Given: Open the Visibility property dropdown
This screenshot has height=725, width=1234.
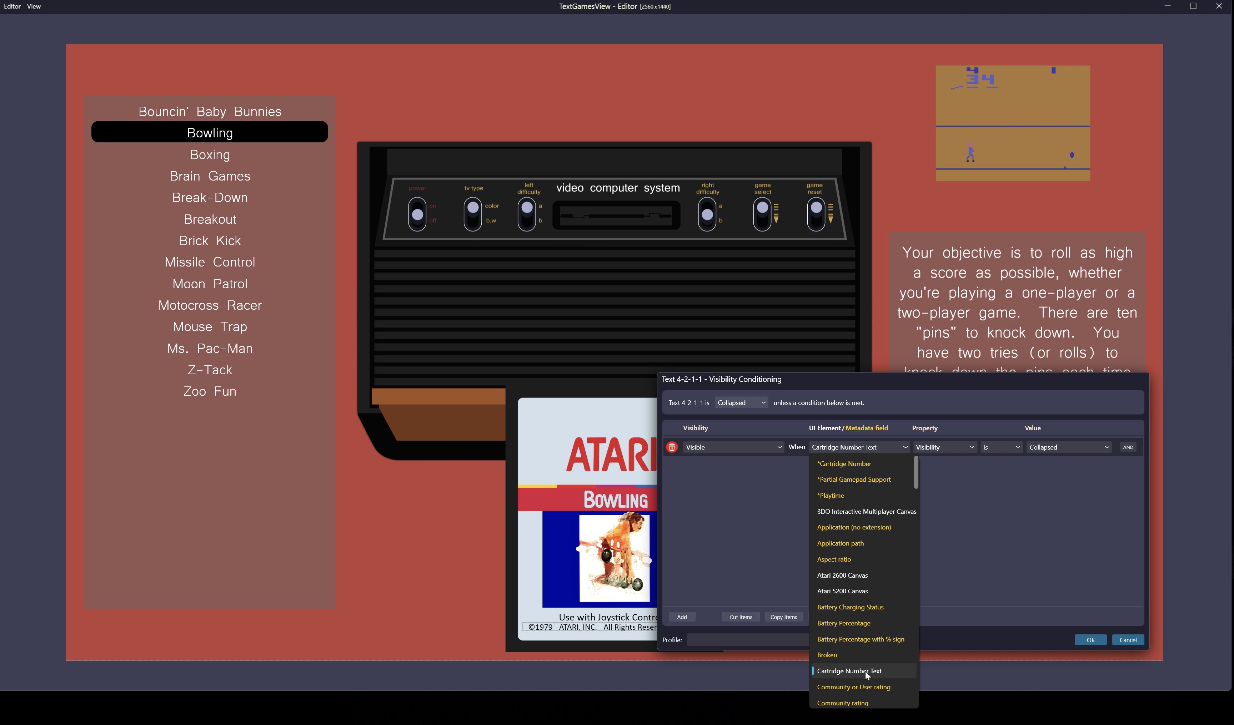Looking at the screenshot, I should click(x=944, y=447).
